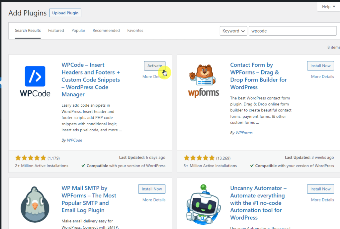Click the WPForms author link
The height and width of the screenshot is (229, 340).
tap(244, 133)
